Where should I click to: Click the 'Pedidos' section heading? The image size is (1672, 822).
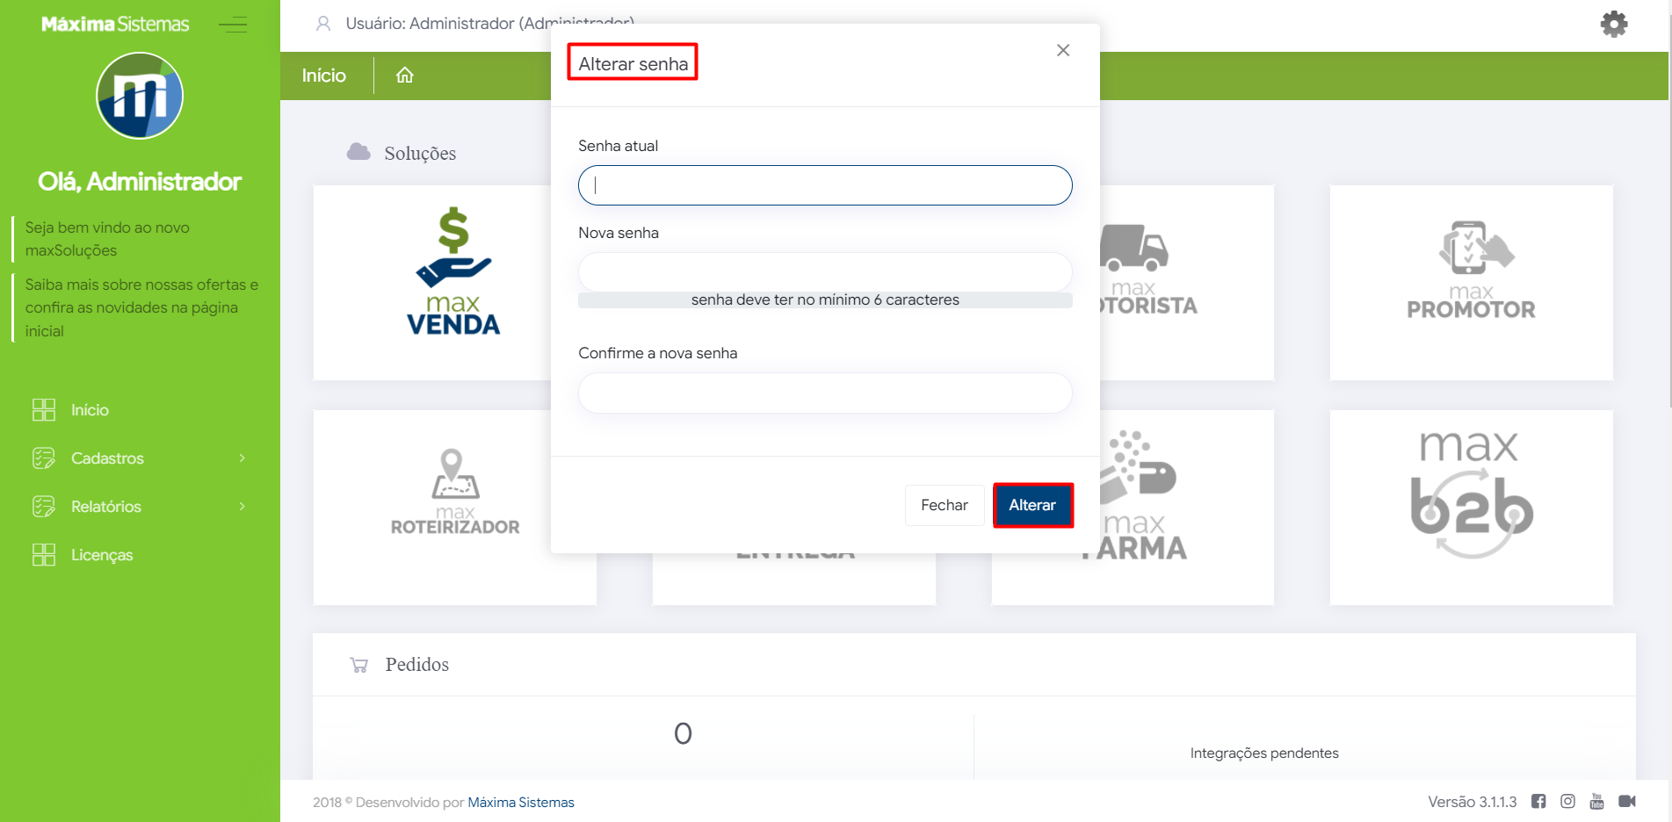coord(417,665)
